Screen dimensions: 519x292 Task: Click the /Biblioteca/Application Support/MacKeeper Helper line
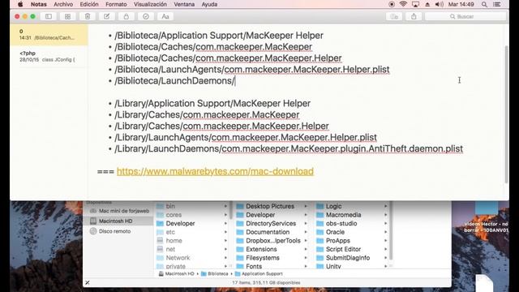(x=219, y=36)
